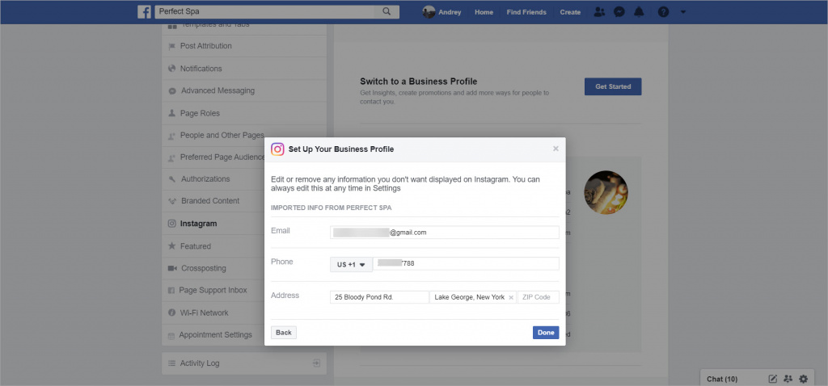Click the street address field 25 Bloody Pond Rd.
The height and width of the screenshot is (386, 828).
coord(380,297)
